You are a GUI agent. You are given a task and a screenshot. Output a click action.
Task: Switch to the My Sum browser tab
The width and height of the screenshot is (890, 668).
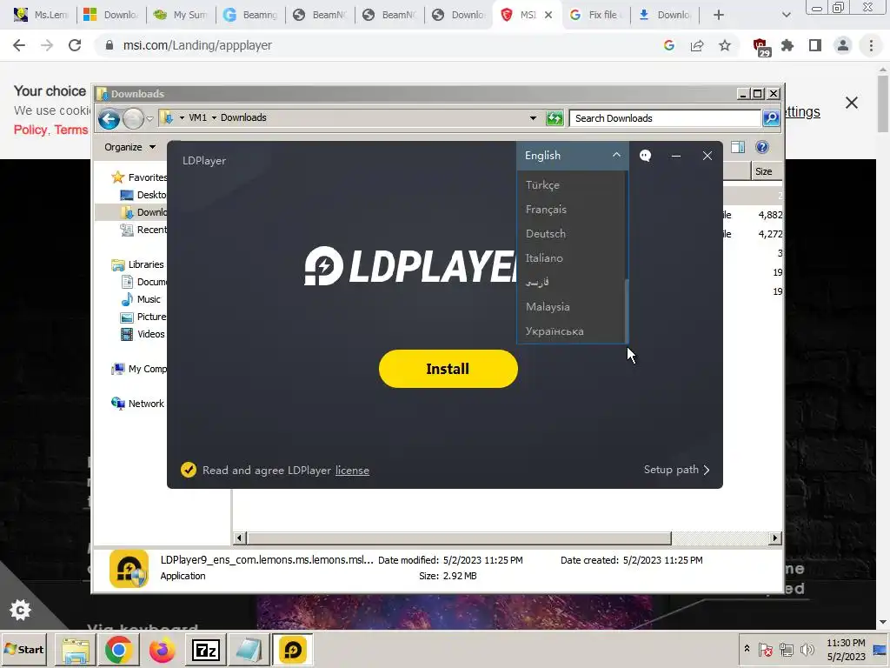pyautogui.click(x=181, y=15)
